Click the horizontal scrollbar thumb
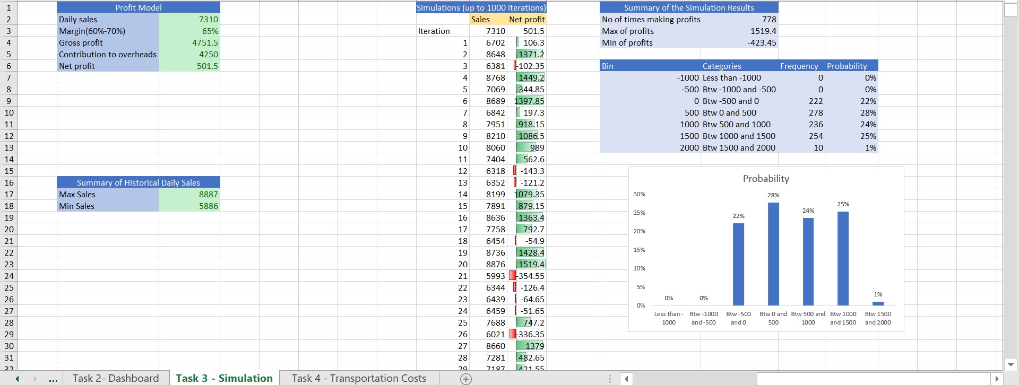 point(695,379)
